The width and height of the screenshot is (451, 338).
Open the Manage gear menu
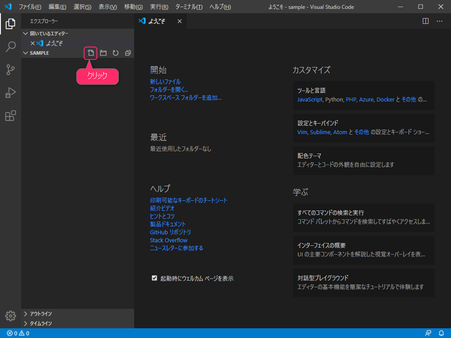coord(10,316)
